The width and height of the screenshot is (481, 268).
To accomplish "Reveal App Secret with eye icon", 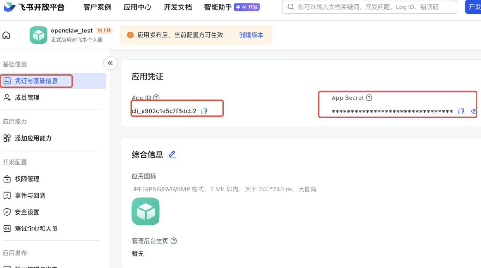I will tap(474, 111).
